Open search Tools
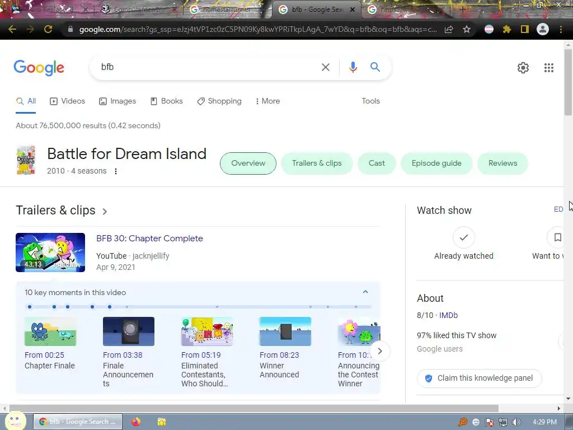 click(x=370, y=101)
